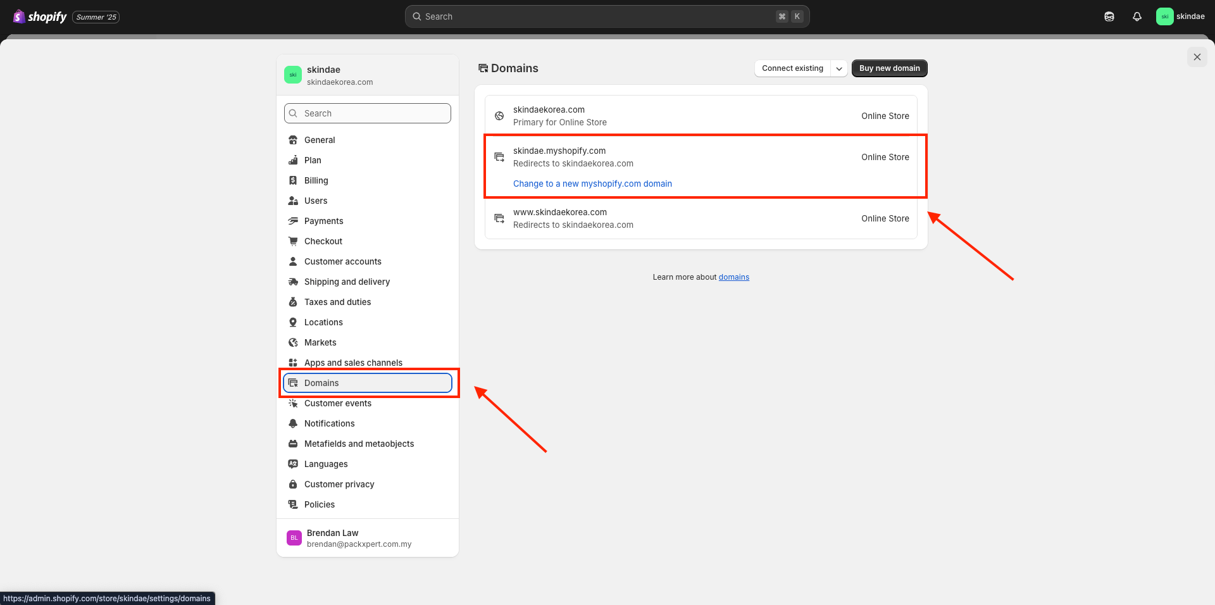Open Locations settings
Image resolution: width=1215 pixels, height=605 pixels.
(x=368, y=322)
